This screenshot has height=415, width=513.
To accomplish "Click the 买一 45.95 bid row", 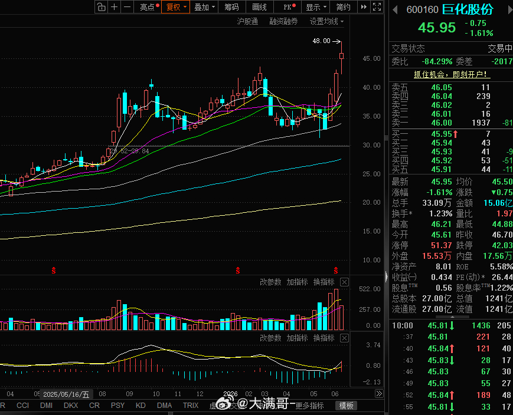I will pyautogui.click(x=451, y=134).
